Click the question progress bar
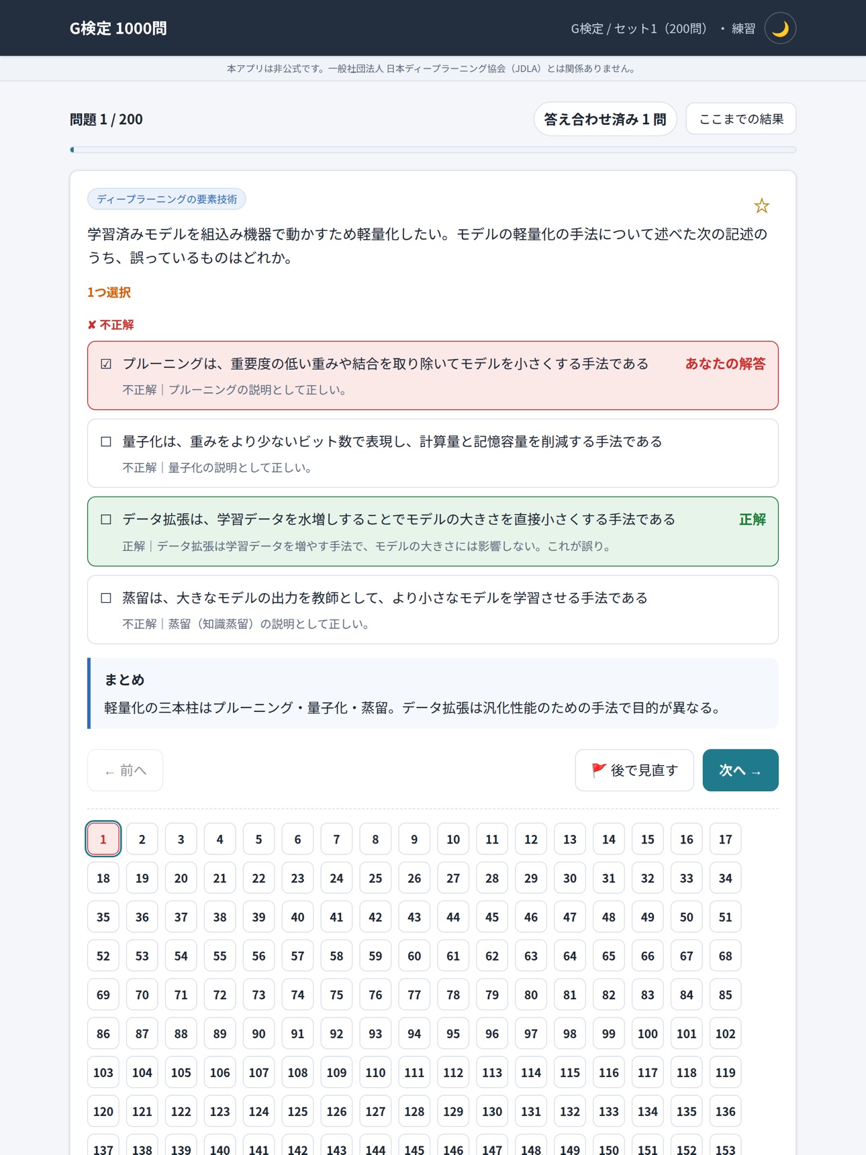Image resolution: width=866 pixels, height=1155 pixels. [x=433, y=150]
